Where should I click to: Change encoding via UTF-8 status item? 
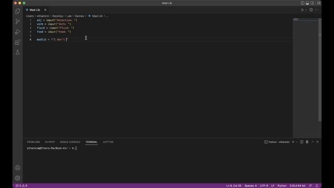click(264, 186)
